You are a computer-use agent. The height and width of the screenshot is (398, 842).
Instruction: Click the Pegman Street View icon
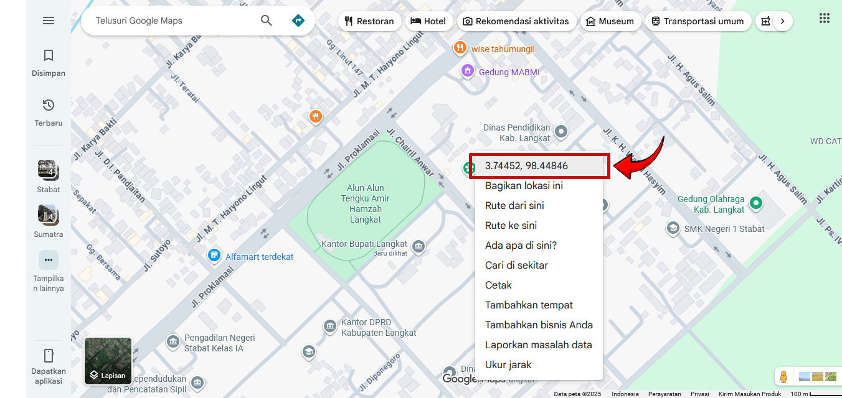(783, 377)
